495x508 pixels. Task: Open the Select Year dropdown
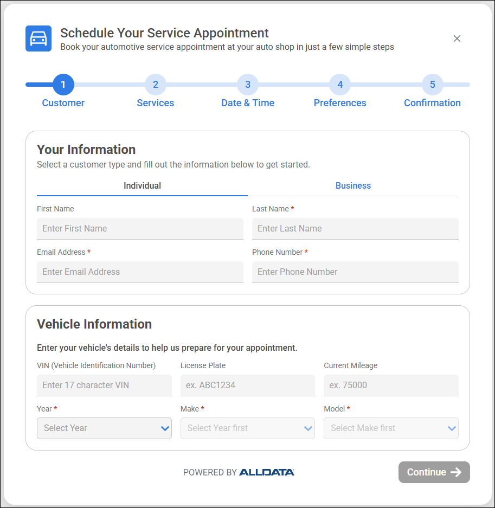[x=104, y=428]
